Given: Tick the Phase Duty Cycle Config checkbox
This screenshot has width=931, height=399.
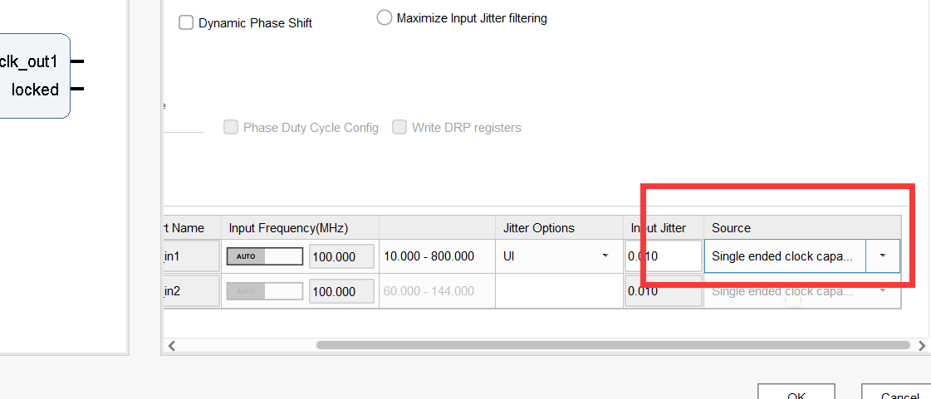Looking at the screenshot, I should tap(231, 128).
